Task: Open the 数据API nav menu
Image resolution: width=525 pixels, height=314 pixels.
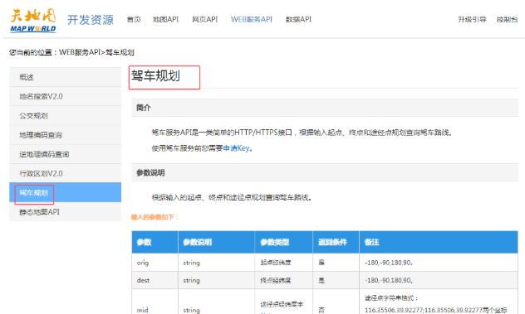Action: (298, 19)
